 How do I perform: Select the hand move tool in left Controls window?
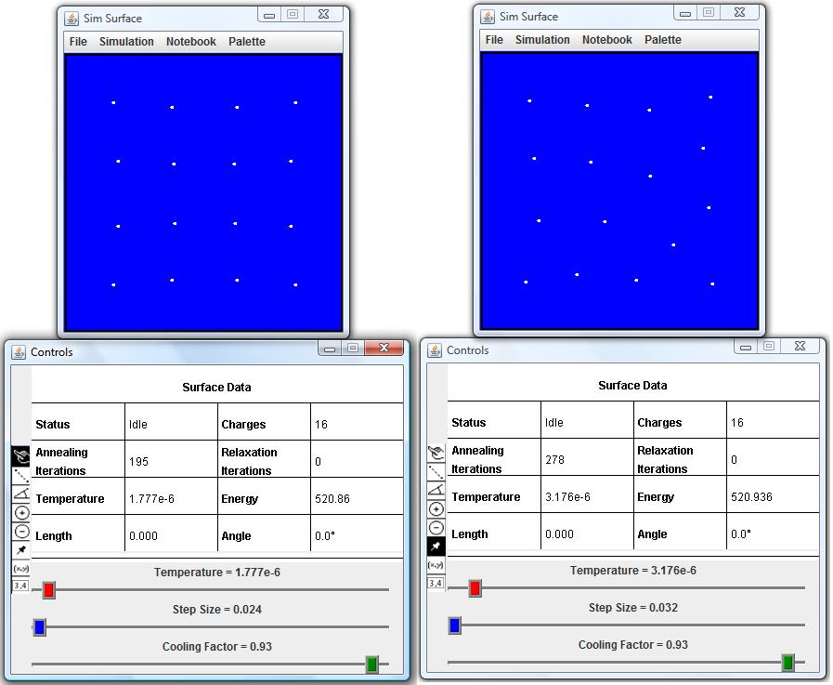[21, 456]
